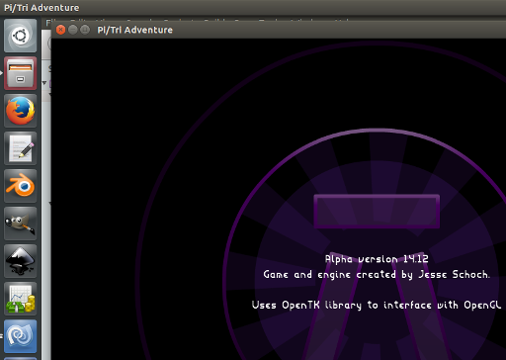Open the Ubuntu Dash home launcher

pos(21,36)
